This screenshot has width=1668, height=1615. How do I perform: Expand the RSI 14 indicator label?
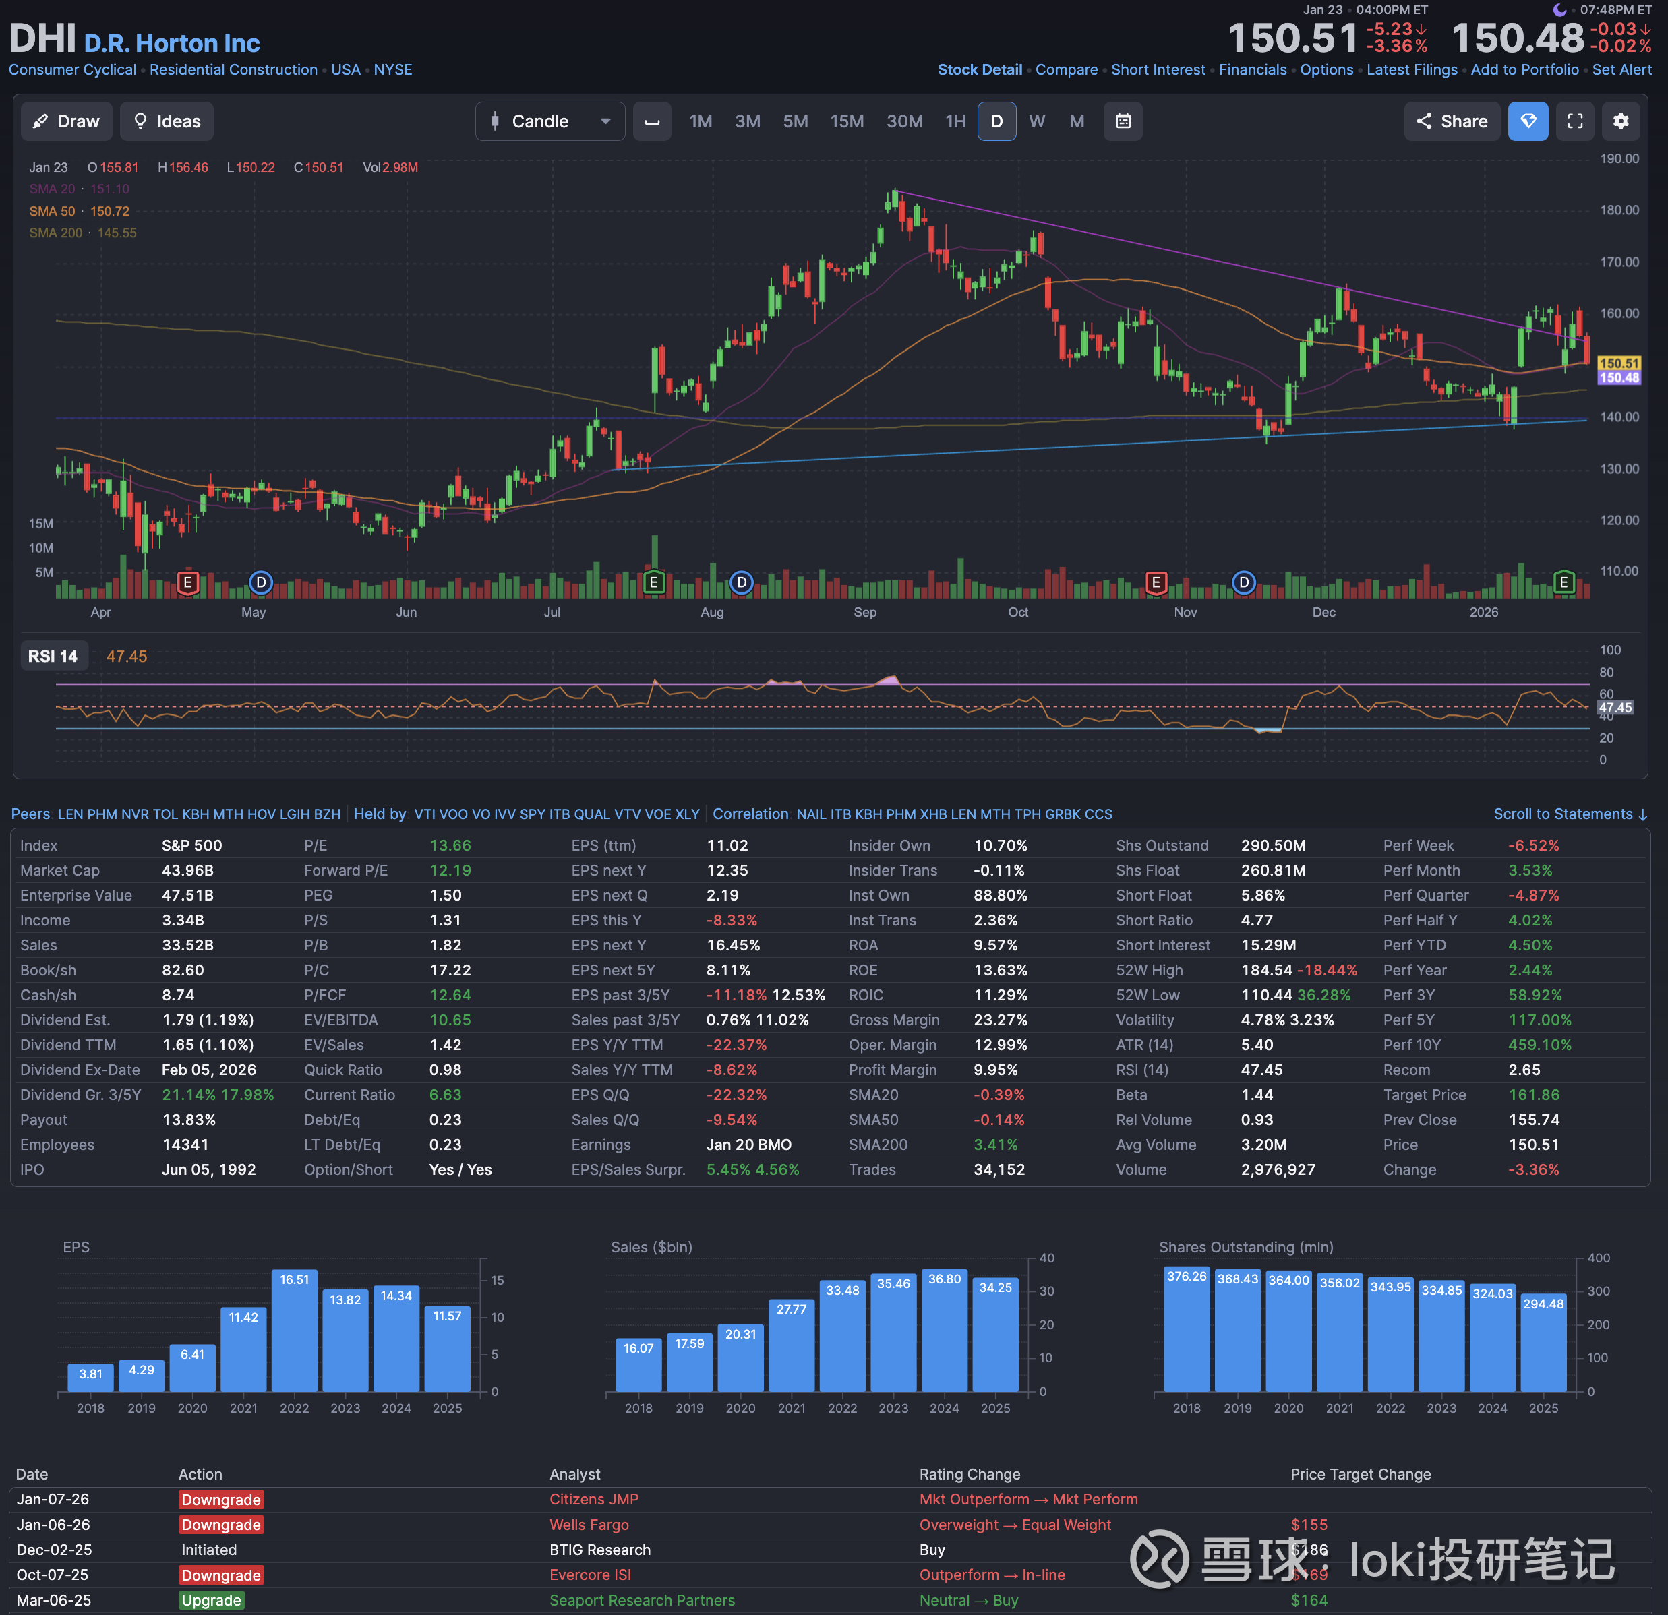point(53,656)
